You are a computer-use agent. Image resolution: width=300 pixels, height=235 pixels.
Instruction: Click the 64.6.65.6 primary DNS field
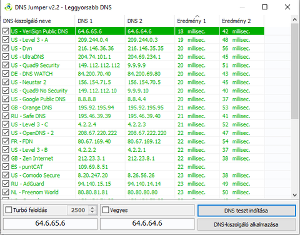pos(50,223)
